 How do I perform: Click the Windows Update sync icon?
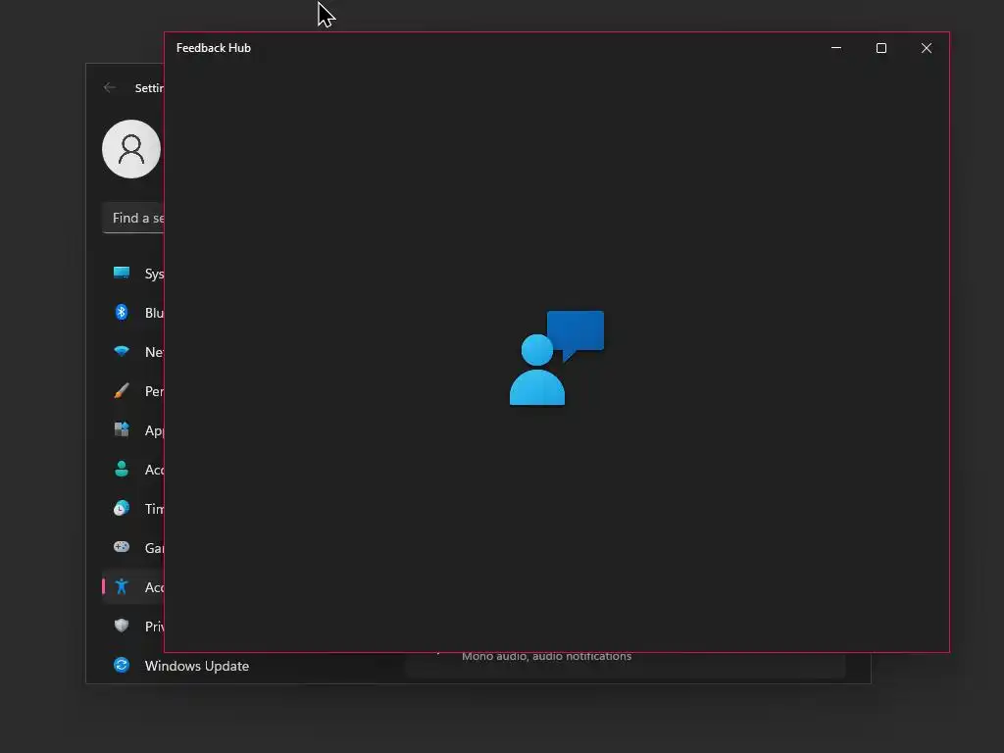[x=121, y=665]
